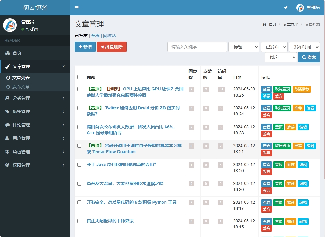
Task: Select the 首页 home icon in sidebar
Action: tap(7, 53)
